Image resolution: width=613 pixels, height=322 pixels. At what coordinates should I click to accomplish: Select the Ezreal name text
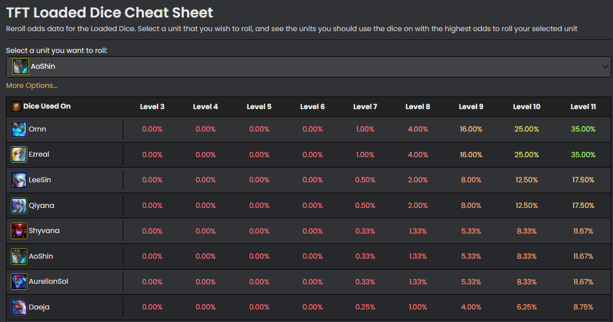[x=39, y=154]
